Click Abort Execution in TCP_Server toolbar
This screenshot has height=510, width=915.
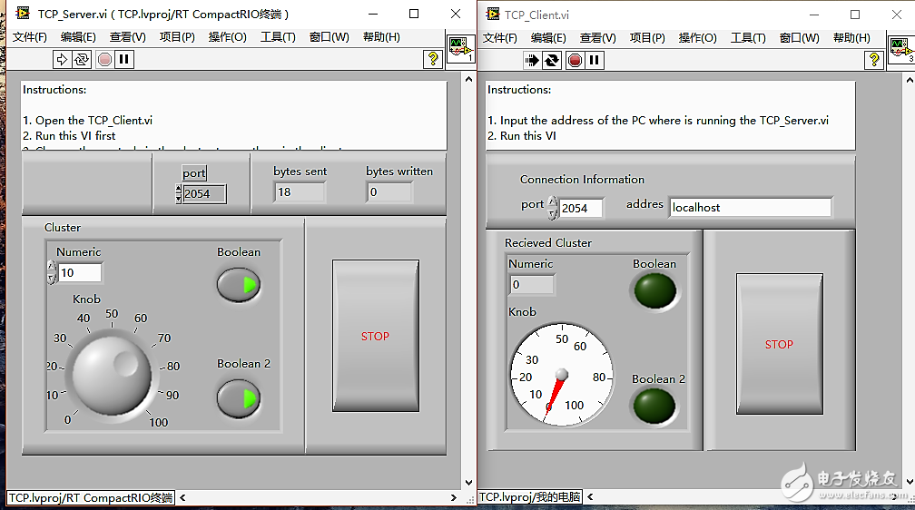tap(105, 60)
